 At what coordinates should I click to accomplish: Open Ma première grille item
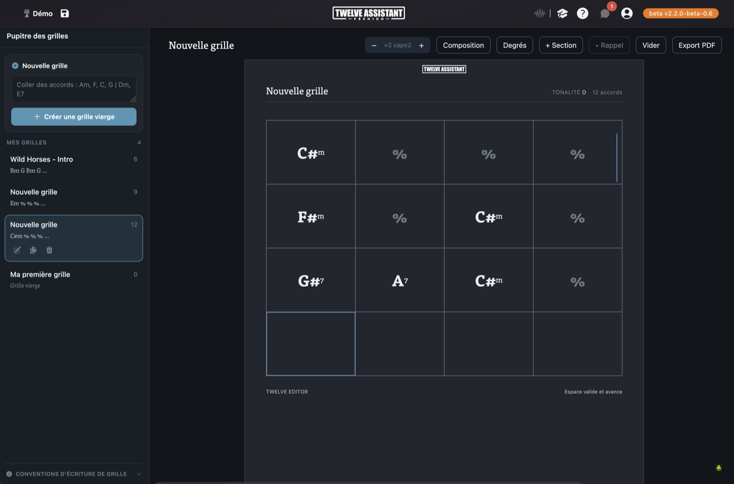point(74,280)
